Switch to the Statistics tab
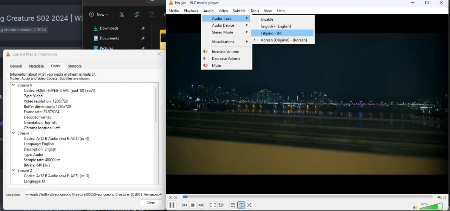 tap(75, 66)
